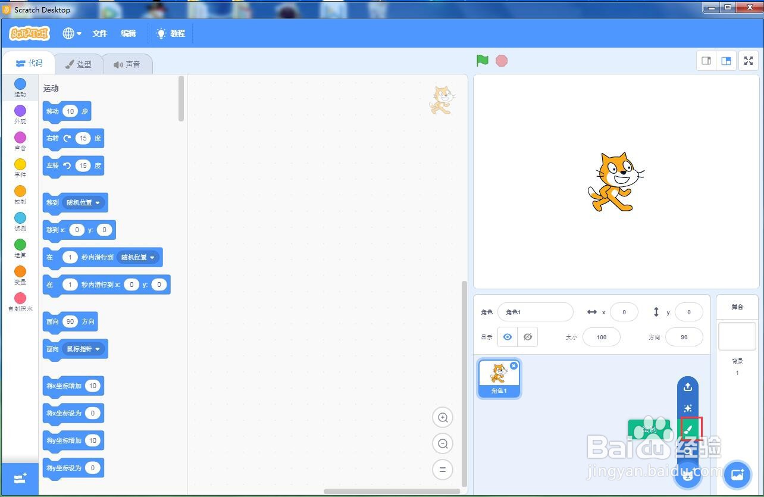Screen dimensions: 764x497
Task: Select the 事件 events category
Action: coord(20,168)
